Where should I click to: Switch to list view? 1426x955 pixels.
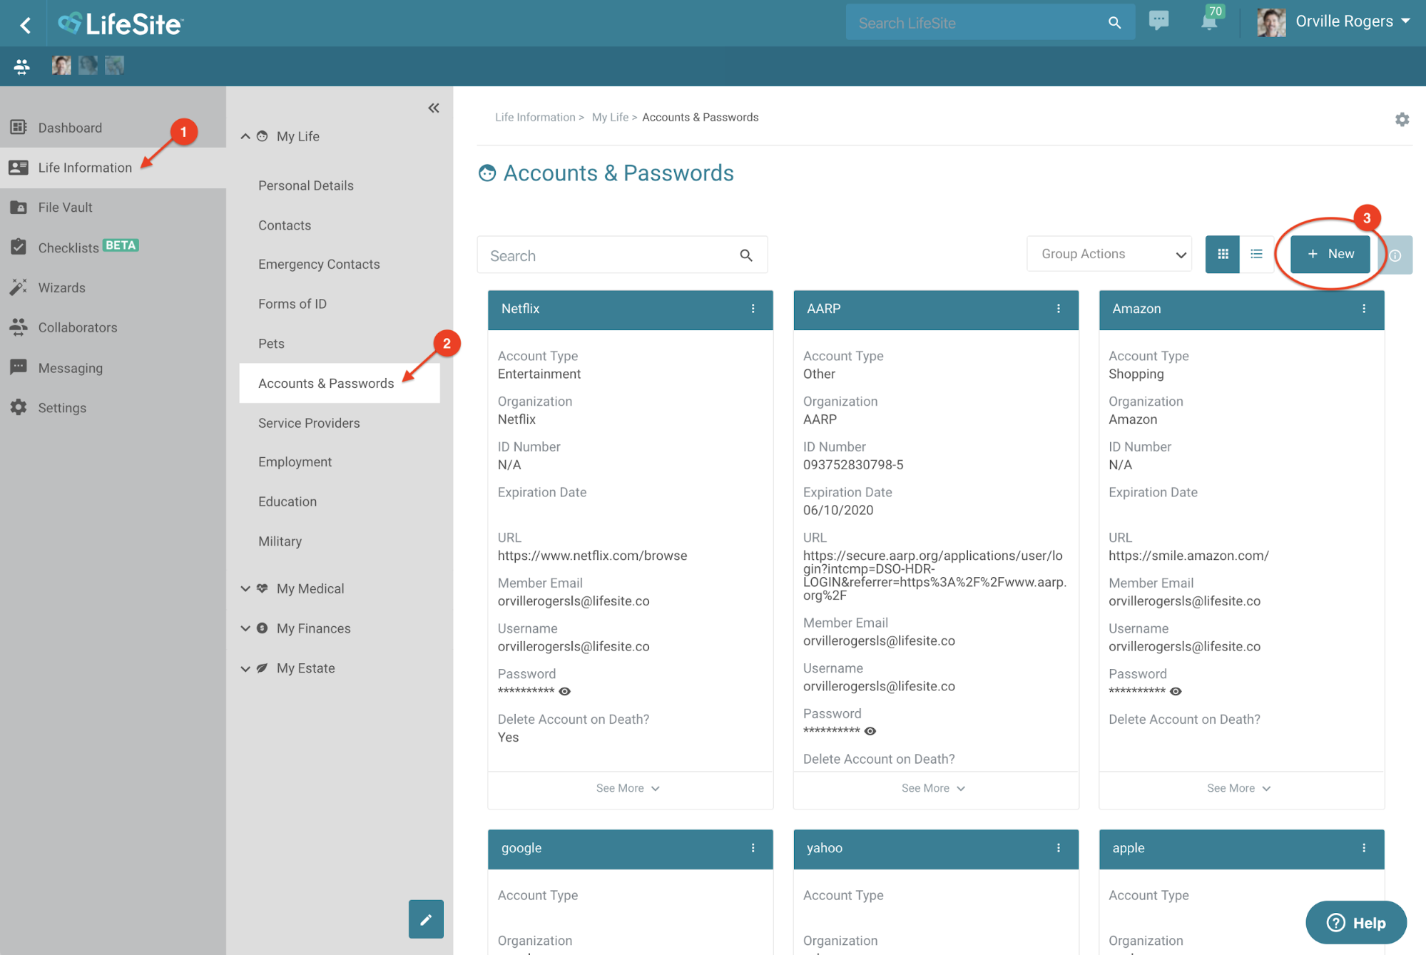[x=1256, y=254]
